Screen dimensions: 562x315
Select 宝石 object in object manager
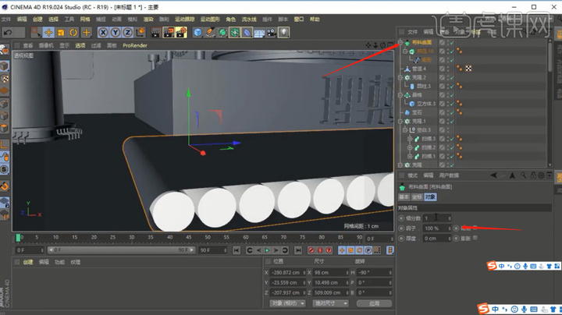pos(417,112)
